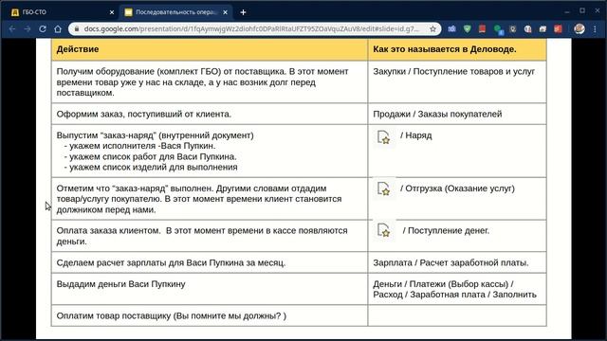Click the / Наряд text
Image resolution: width=607 pixels, height=341 pixels.
point(416,135)
